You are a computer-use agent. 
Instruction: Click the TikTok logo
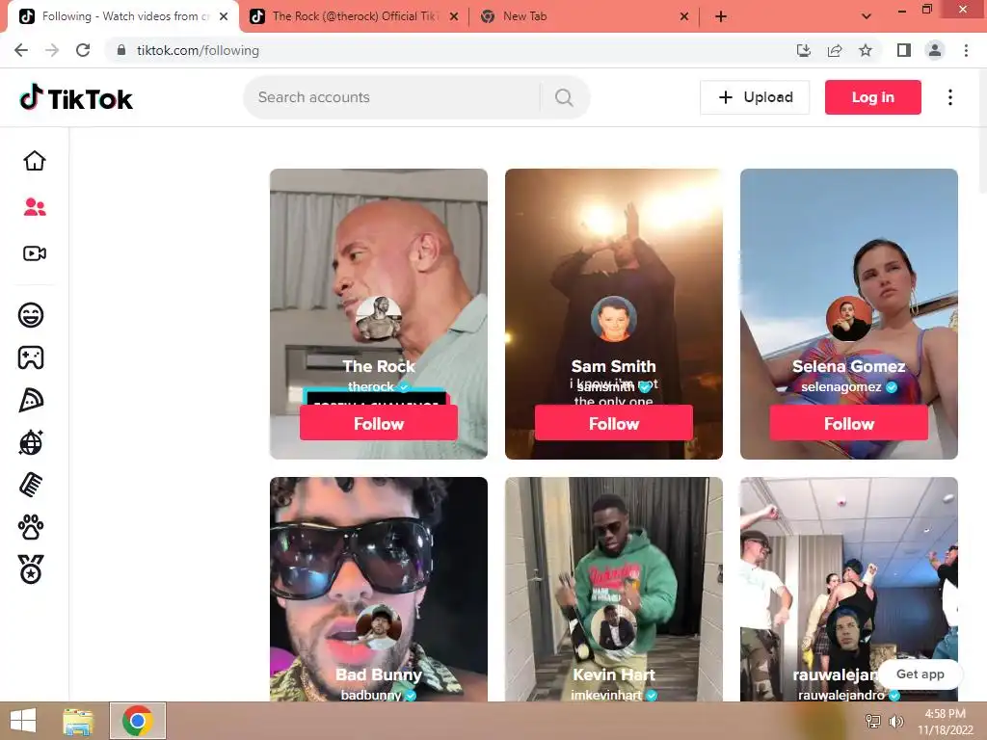[x=76, y=98]
